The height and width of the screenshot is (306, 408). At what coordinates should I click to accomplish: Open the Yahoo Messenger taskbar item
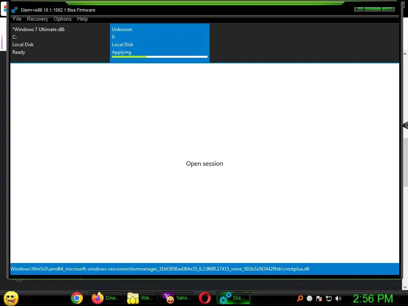(176, 298)
